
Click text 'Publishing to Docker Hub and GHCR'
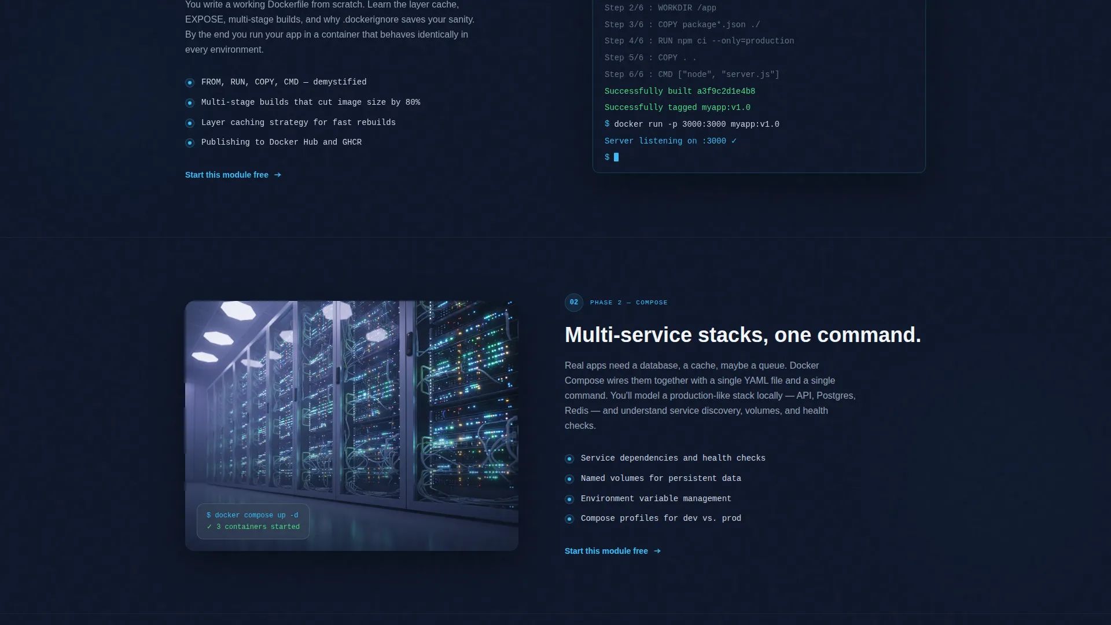(x=281, y=142)
